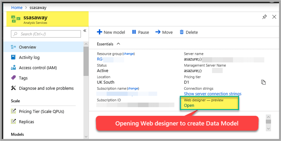Copy server name with copy icon
The width and height of the screenshot is (281, 141).
tap(263, 82)
